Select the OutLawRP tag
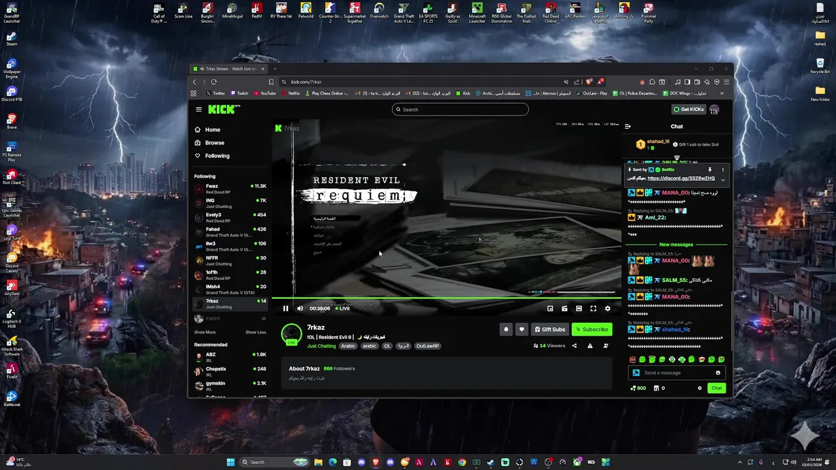 coord(428,346)
